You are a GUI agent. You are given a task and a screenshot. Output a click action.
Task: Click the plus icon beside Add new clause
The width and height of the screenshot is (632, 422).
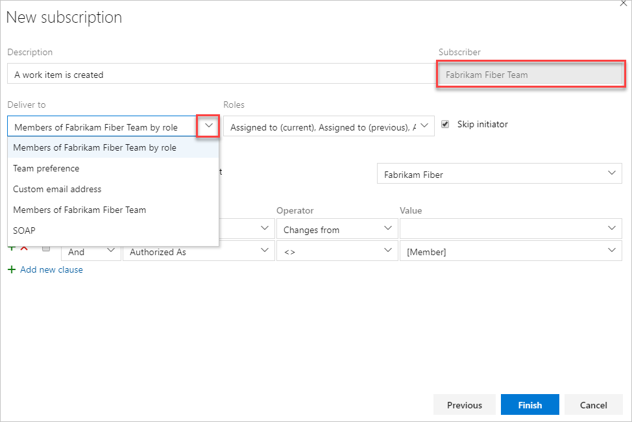tap(12, 269)
